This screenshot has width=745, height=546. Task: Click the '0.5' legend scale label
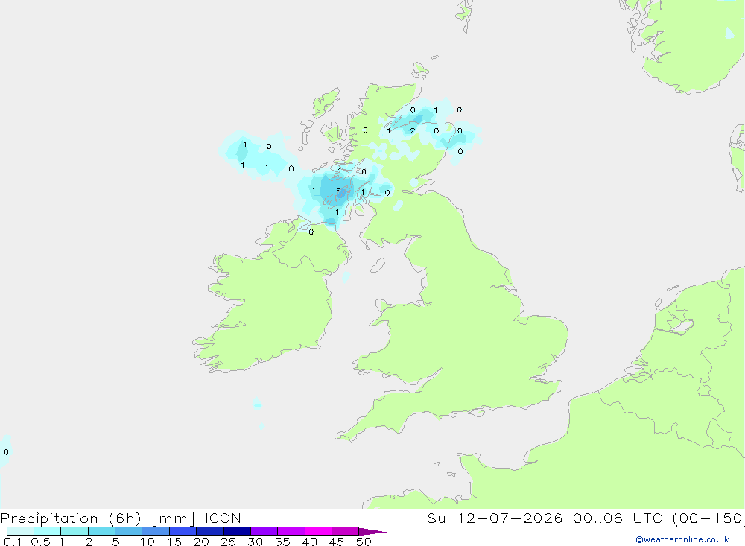(x=40, y=542)
